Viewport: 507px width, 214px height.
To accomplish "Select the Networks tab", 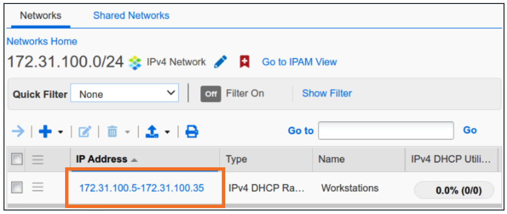I will tap(40, 15).
